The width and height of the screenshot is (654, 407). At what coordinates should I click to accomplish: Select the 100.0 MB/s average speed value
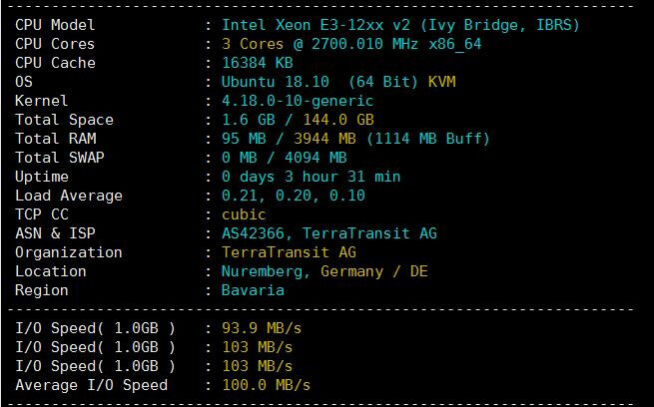coord(266,384)
